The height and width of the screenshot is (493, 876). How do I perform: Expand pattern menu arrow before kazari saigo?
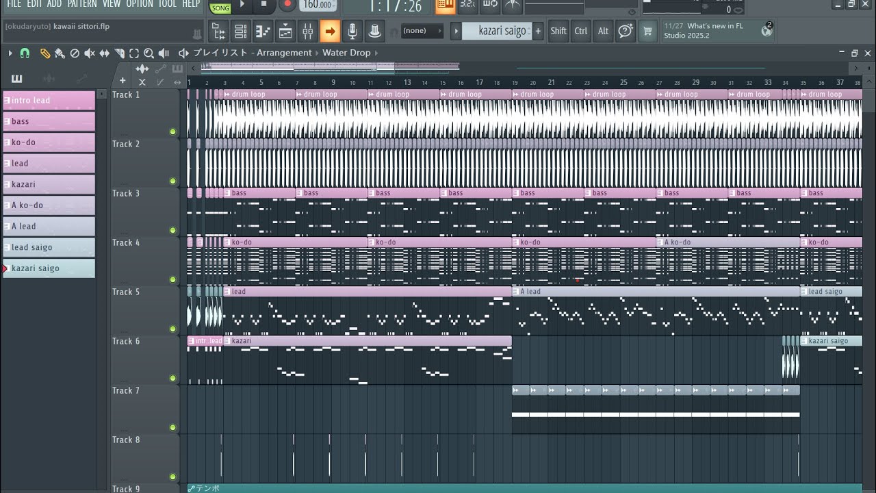coord(456,31)
